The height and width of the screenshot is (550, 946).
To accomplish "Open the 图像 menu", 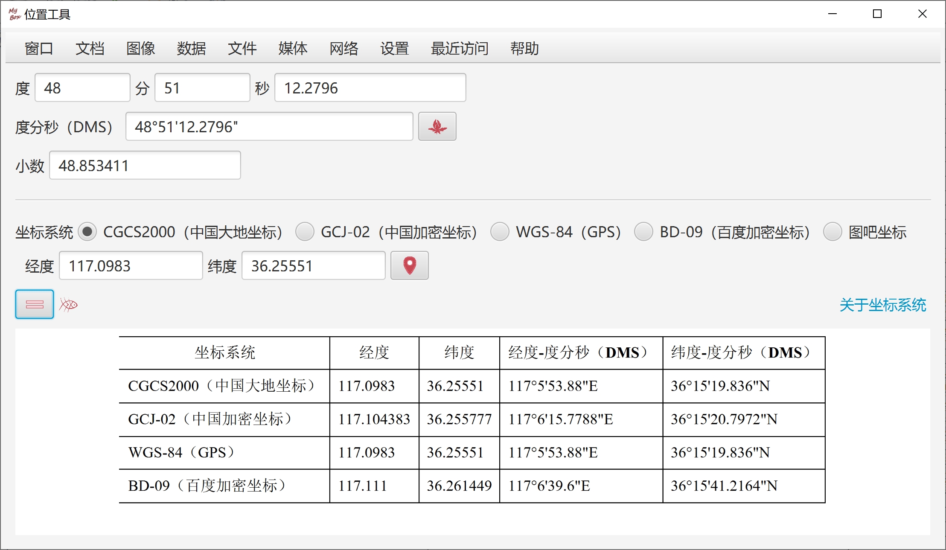I will click(x=140, y=48).
